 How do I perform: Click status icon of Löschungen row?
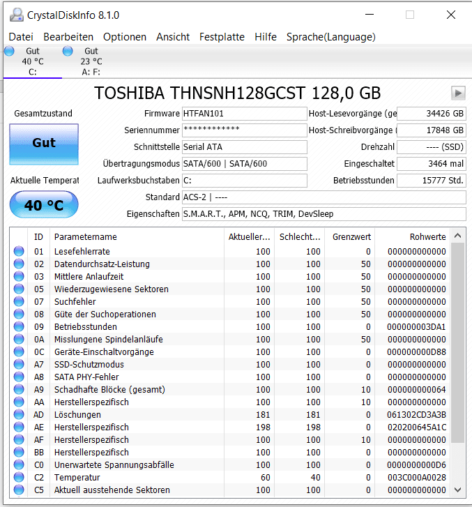point(19,414)
